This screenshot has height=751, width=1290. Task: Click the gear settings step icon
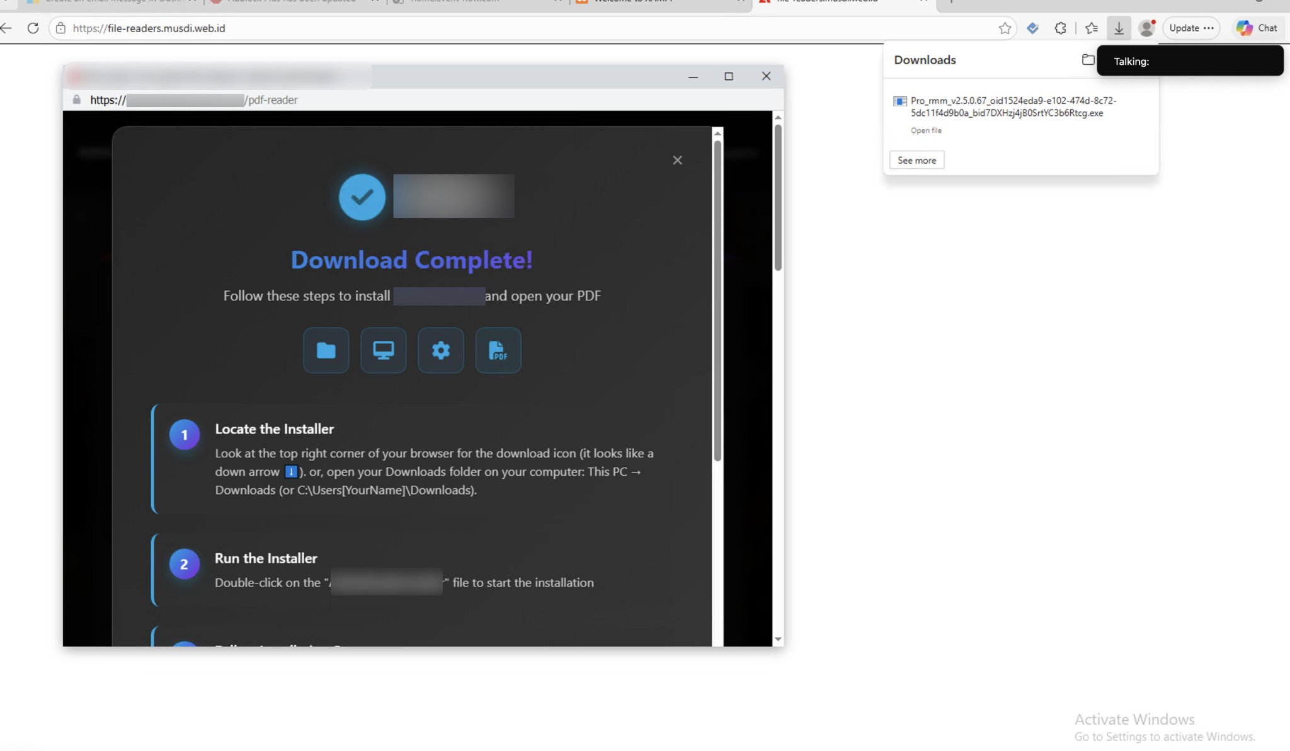[441, 350]
